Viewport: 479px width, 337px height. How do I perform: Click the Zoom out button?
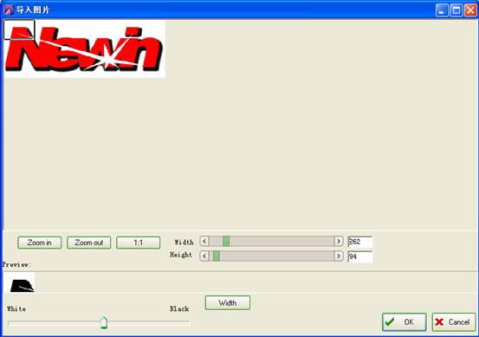(89, 243)
